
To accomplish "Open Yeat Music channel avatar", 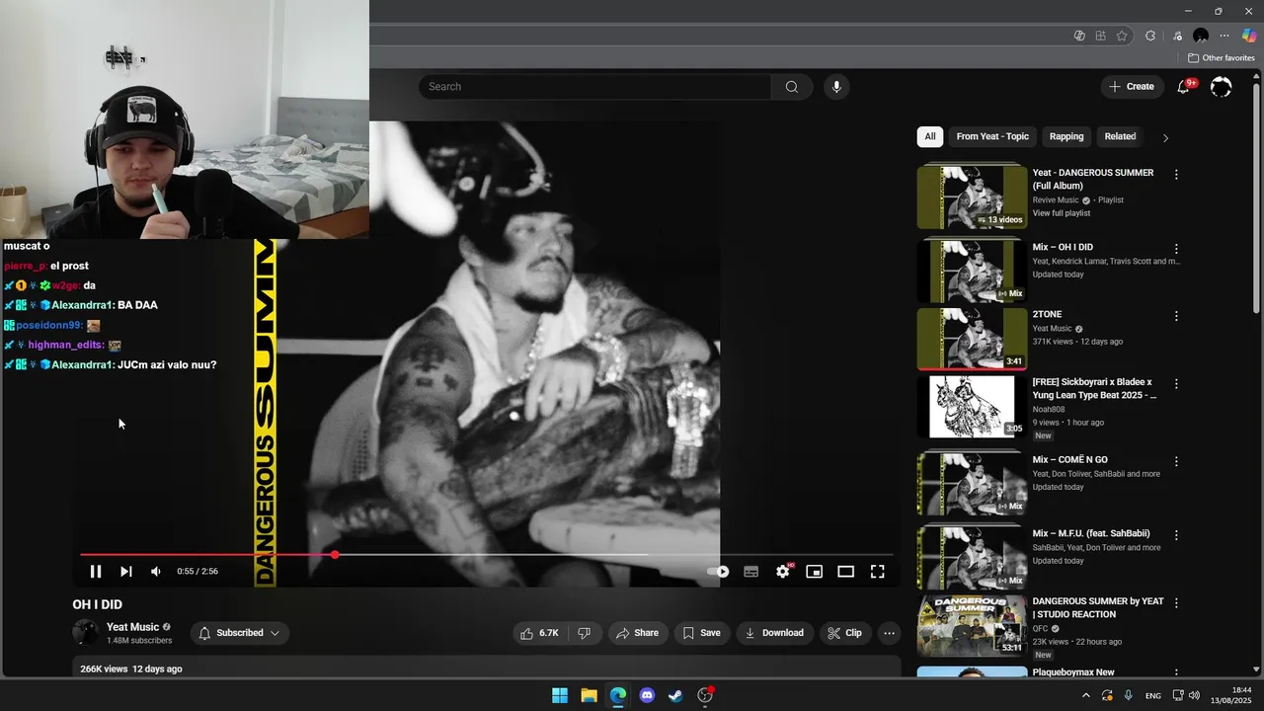I will [x=86, y=633].
